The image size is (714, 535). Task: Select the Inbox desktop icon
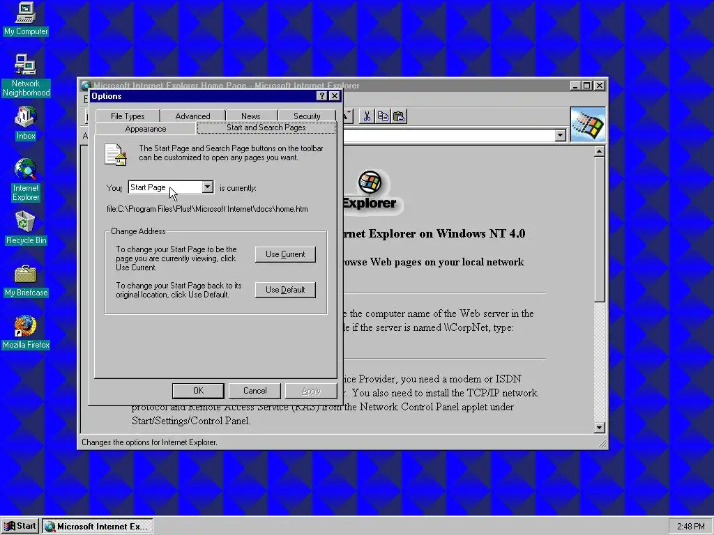tap(26, 123)
